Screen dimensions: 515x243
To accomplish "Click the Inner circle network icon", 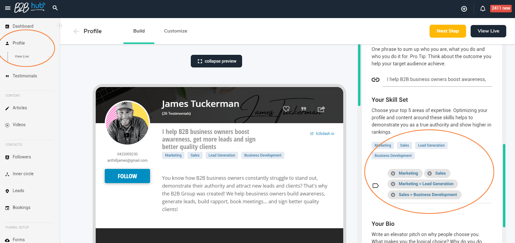I will tap(7, 174).
